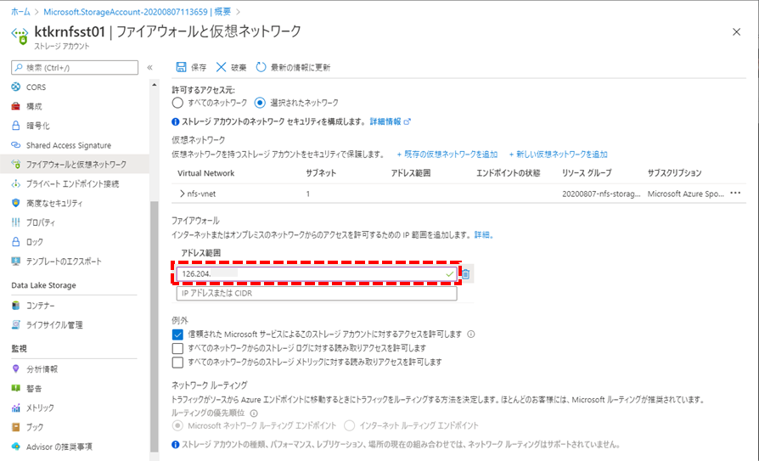759x461 pixels.
Task: Open the 詳細情報 link
Action: pyautogui.click(x=385, y=121)
